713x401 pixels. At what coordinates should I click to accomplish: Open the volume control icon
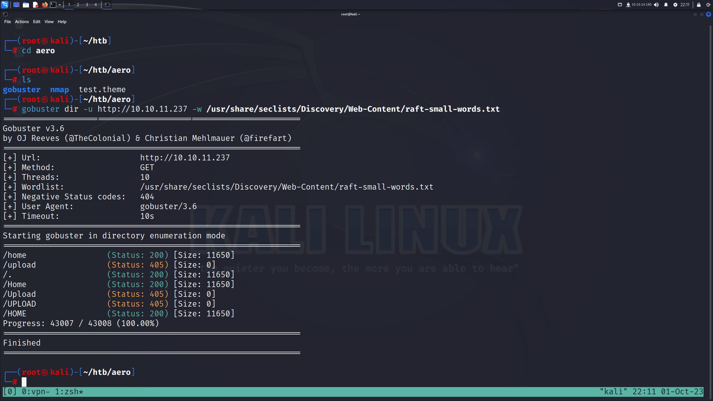point(656,4)
